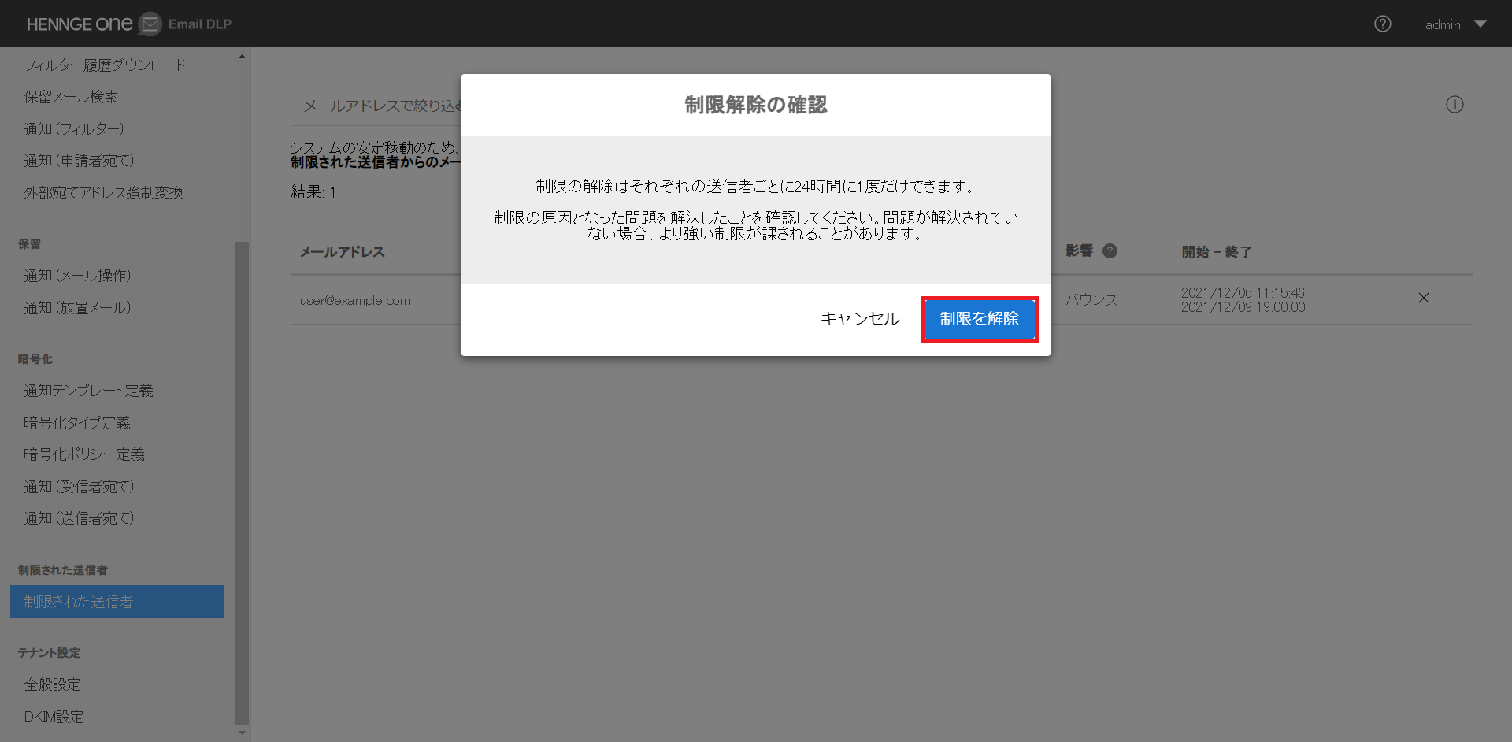Screen dimensions: 1512x742
Task: Click the 影響 help tooltip icon
Action: [1110, 251]
